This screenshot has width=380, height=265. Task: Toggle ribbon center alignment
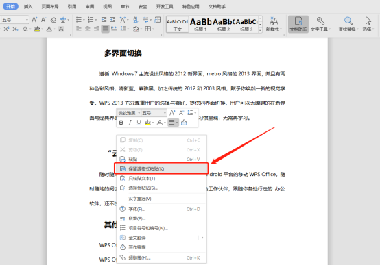(88, 29)
